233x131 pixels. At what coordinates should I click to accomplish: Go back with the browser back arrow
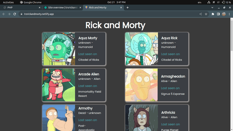point(4,14)
